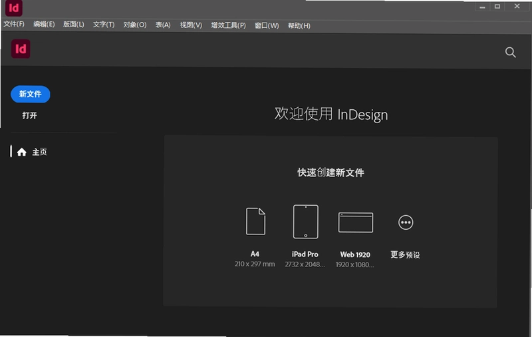Click the house icon beside 主页
The image size is (532, 337).
pyautogui.click(x=22, y=152)
